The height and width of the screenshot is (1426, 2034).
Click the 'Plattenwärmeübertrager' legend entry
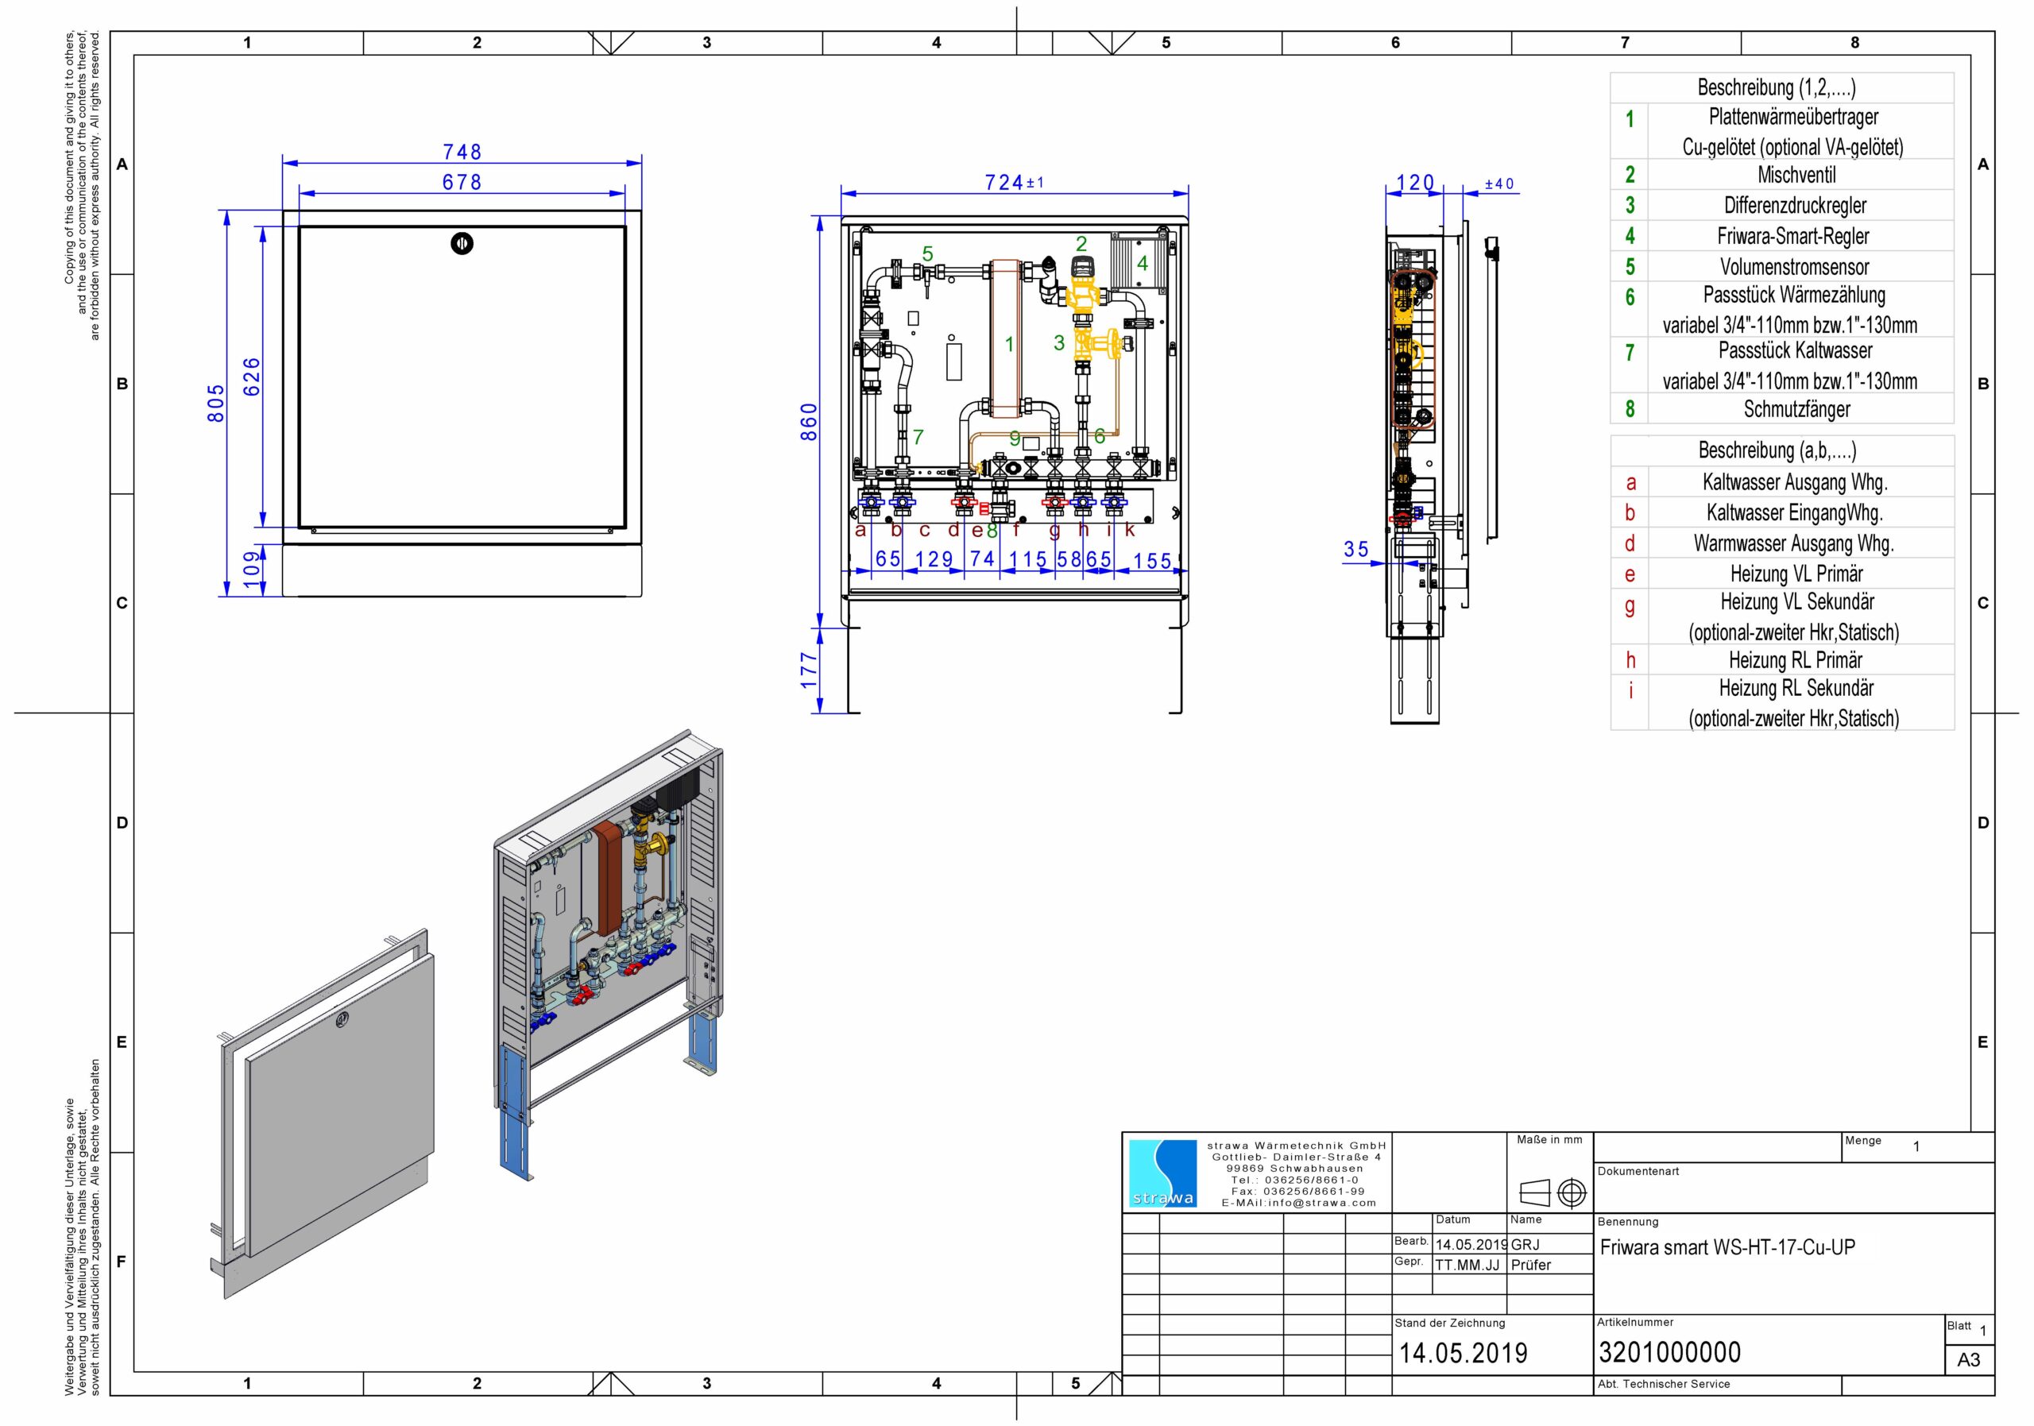(1793, 117)
